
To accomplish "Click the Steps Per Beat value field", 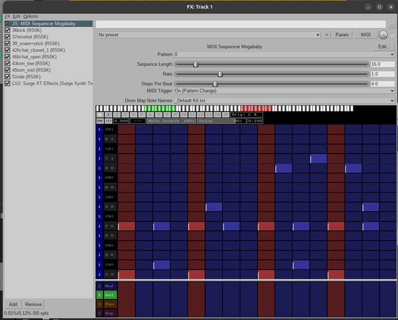I will [381, 83].
